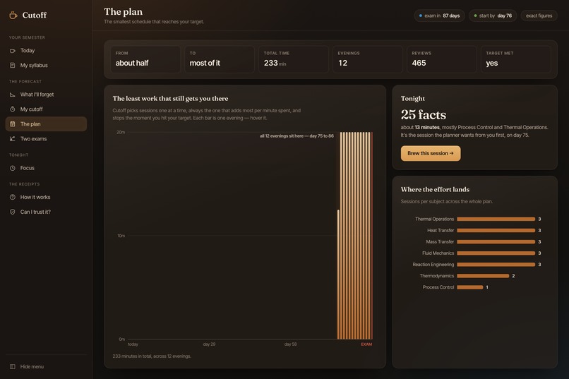569x379 pixels.
Task: Click the My syllabus document icon
Action: coord(12,65)
